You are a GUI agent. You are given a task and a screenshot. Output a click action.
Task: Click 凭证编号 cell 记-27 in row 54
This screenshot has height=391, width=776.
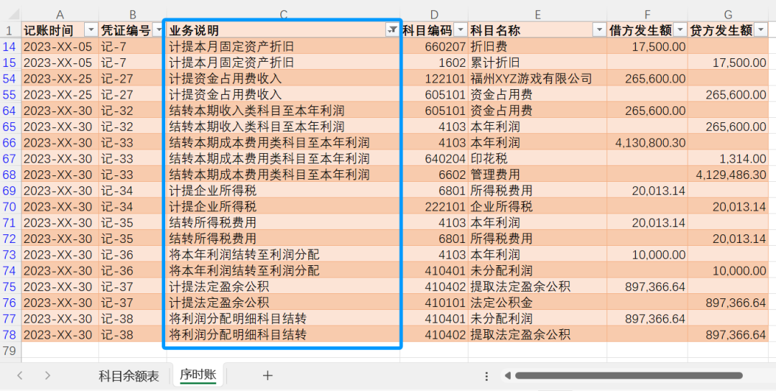[133, 78]
